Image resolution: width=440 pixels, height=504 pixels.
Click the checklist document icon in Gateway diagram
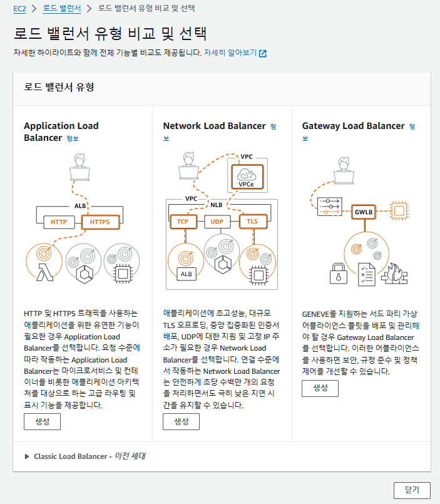(x=366, y=274)
